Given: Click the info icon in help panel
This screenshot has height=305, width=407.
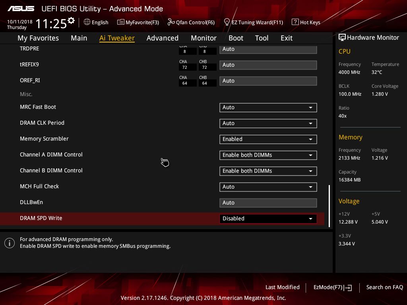Looking at the screenshot, I should (x=10, y=243).
